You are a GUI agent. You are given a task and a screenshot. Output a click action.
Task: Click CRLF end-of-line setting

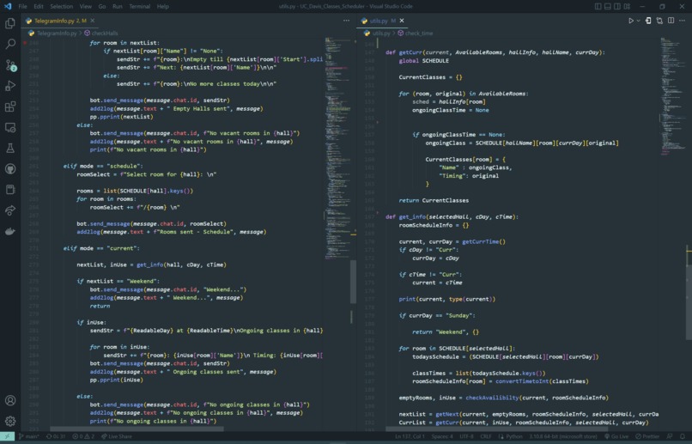pyautogui.click(x=485, y=436)
